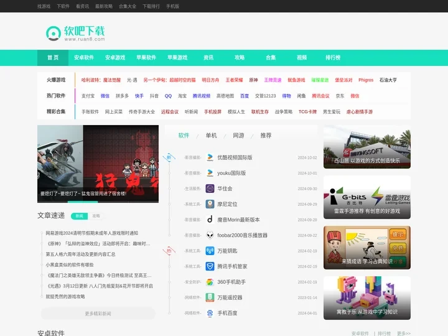The height and width of the screenshot is (336, 448).
Task: Switch to the 软件 tab
Action: (184, 136)
